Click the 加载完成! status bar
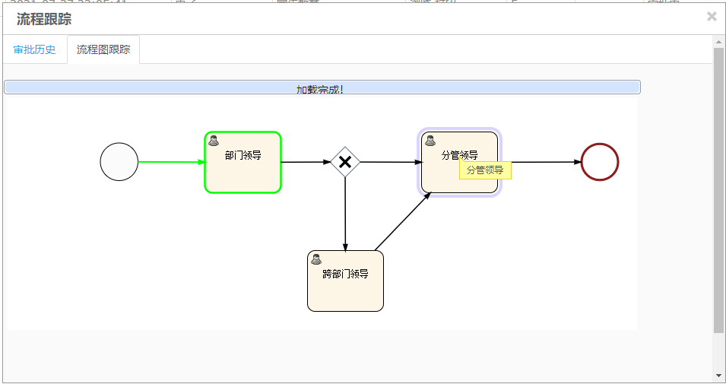 (322, 88)
